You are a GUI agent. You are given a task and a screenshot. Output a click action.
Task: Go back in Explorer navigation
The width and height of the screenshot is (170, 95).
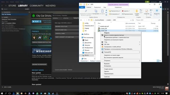point(81,20)
